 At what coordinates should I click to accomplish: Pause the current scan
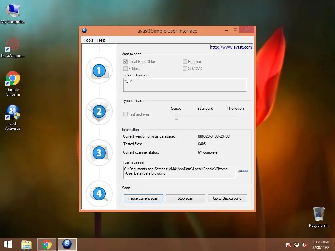tap(143, 198)
